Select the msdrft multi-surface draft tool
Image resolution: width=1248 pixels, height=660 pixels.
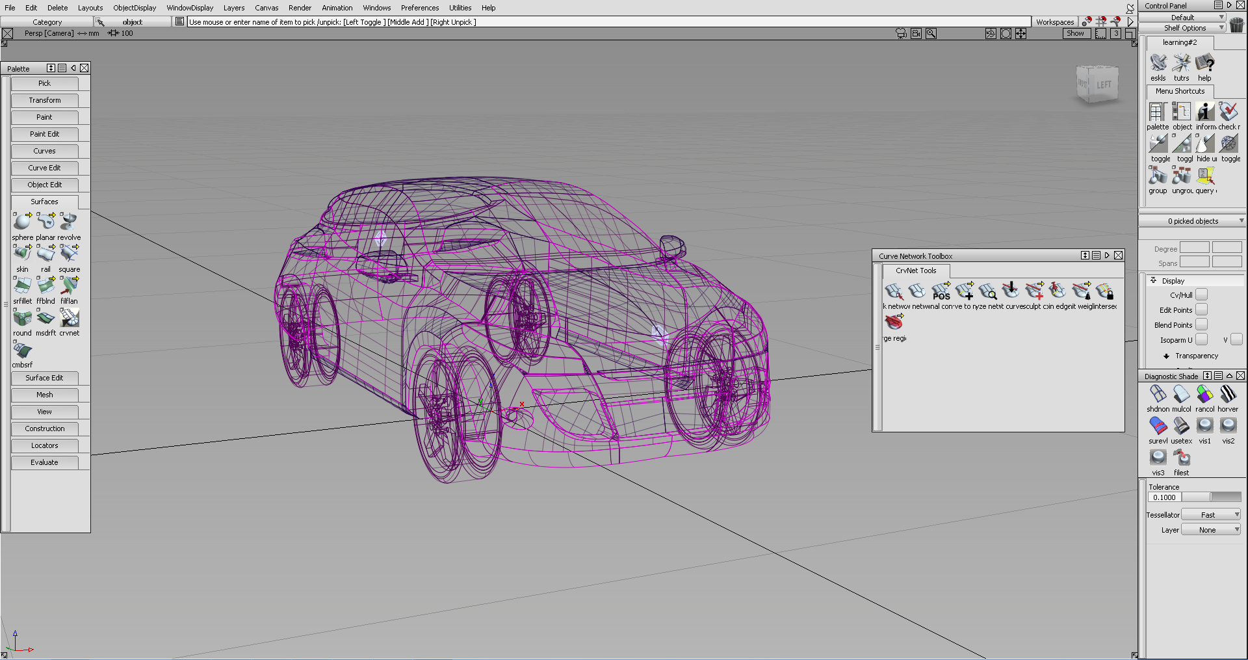click(45, 317)
